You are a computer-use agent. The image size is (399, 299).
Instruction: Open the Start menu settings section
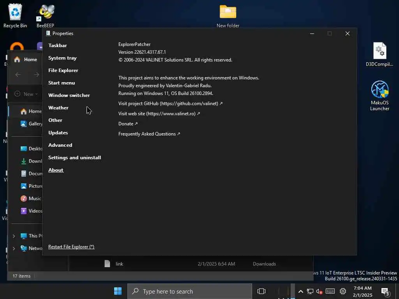[62, 83]
